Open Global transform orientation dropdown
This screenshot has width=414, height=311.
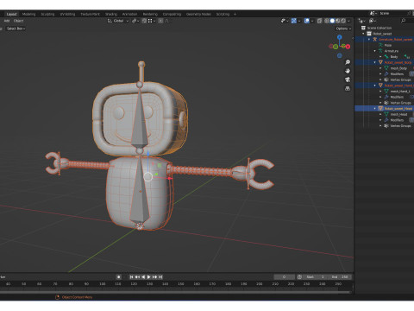pyautogui.click(x=118, y=21)
